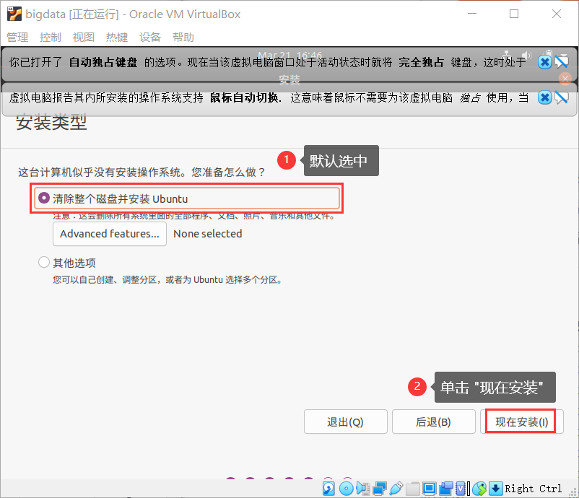
Task: Open the 管理 menu
Action: 17,37
